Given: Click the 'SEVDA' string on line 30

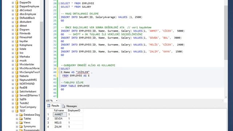Looking at the screenshot, I should [x=154, y=38].
